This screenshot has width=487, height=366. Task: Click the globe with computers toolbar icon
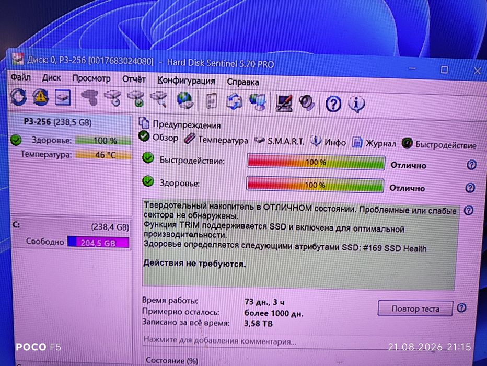pyautogui.click(x=258, y=102)
